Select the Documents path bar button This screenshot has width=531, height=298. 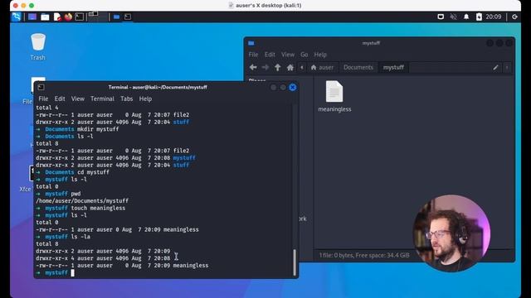point(358,67)
